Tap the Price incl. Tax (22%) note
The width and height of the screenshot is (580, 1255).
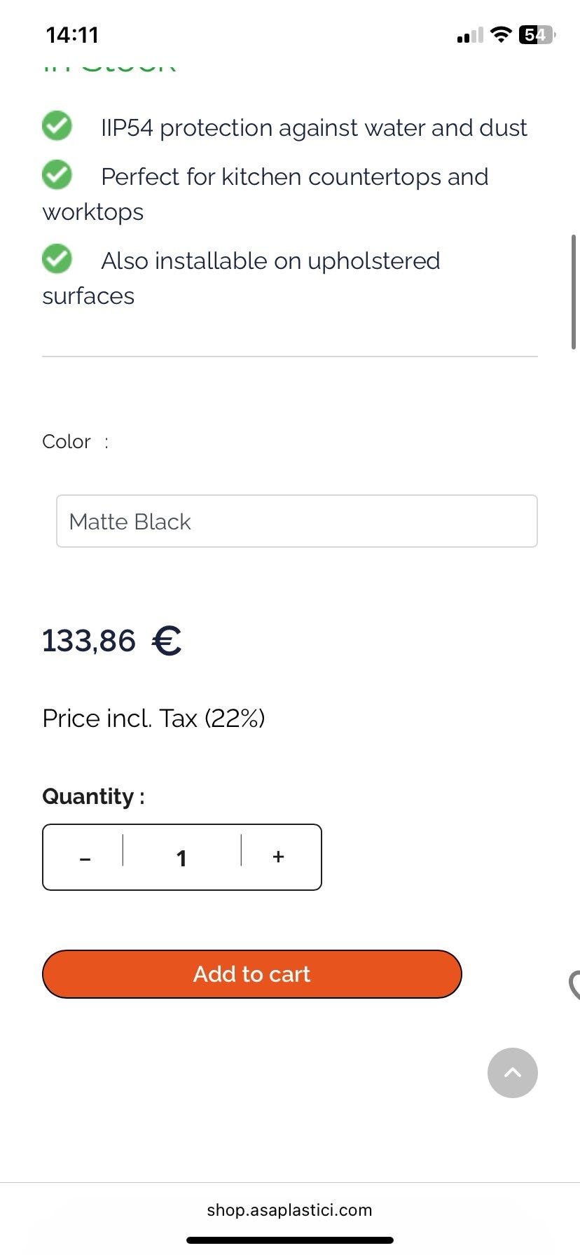[153, 719]
